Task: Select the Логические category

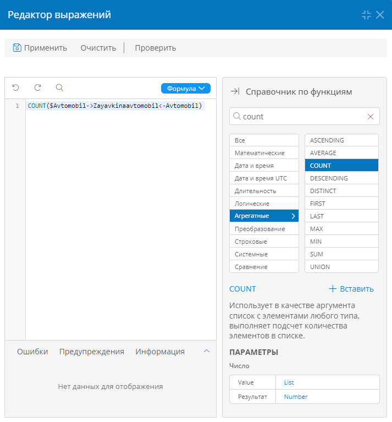Action: pyautogui.click(x=264, y=204)
